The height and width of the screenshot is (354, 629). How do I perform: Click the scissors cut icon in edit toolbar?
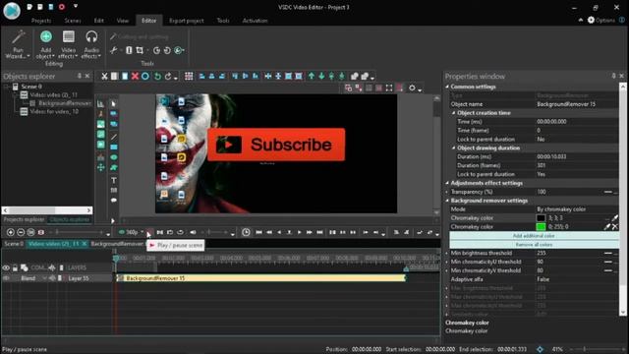click(x=104, y=77)
